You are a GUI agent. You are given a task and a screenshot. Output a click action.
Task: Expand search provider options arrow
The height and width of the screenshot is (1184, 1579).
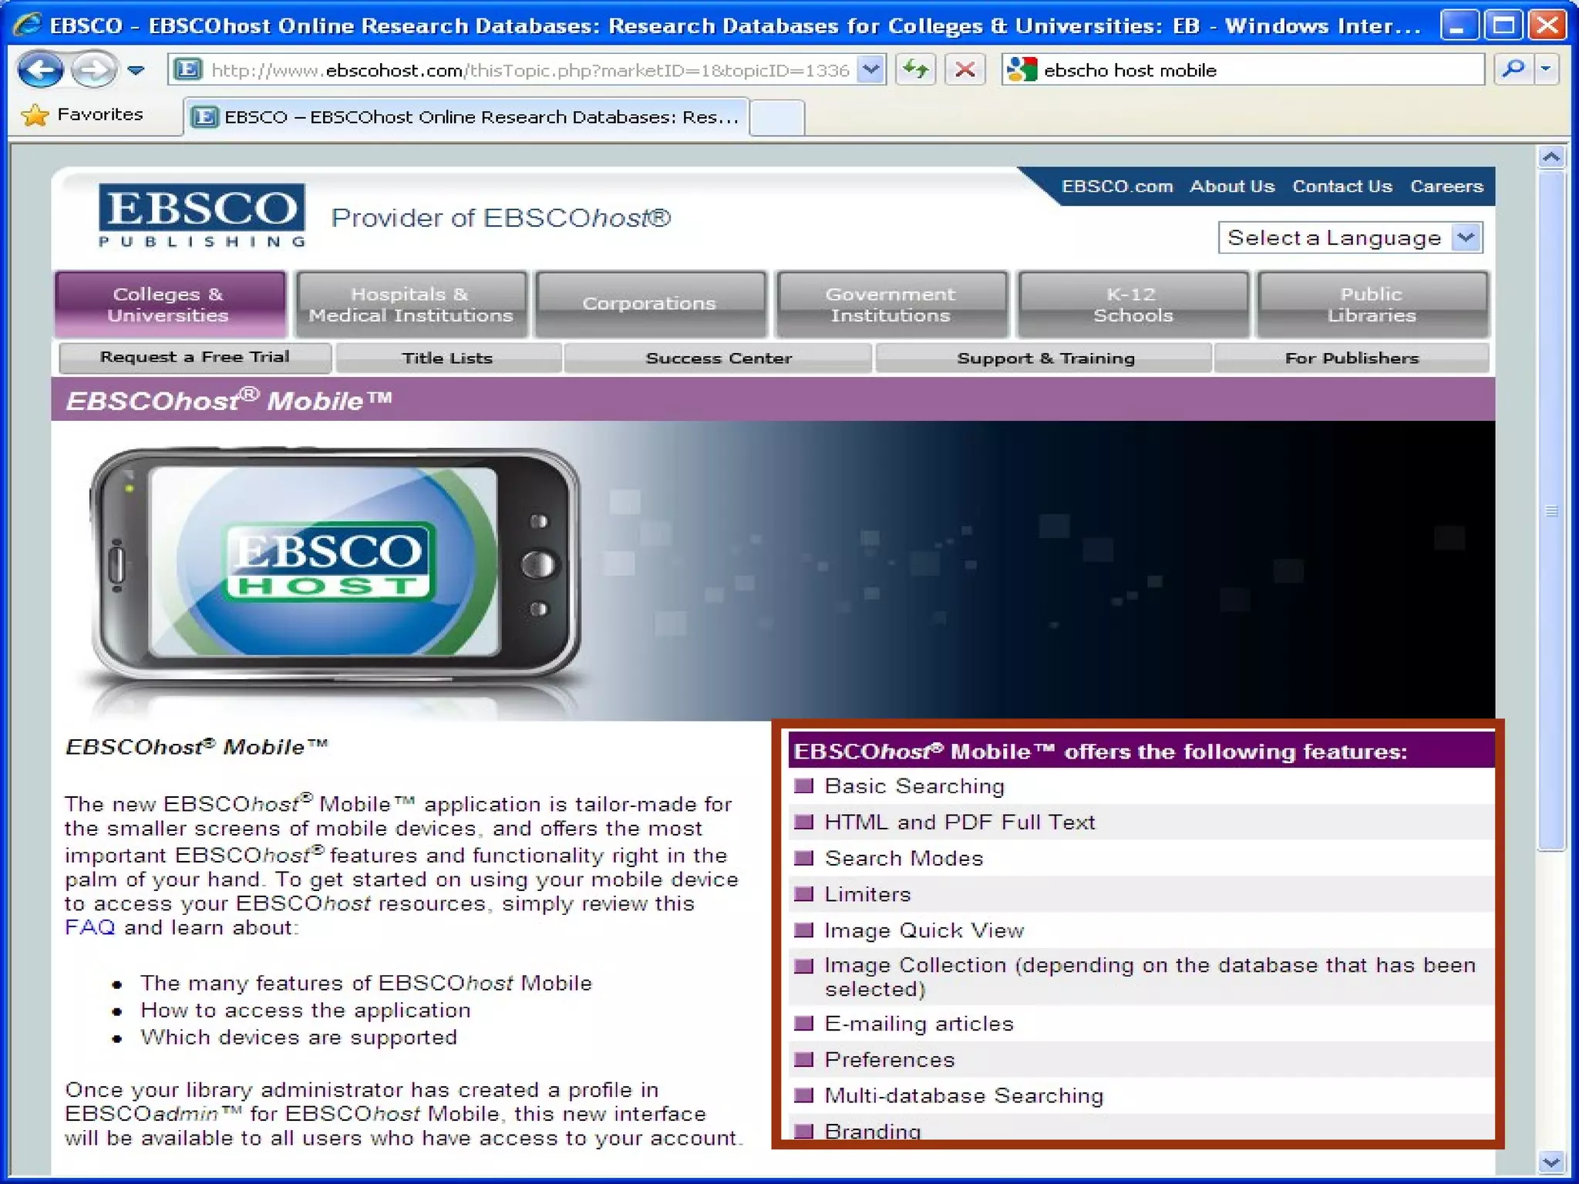pyautogui.click(x=1546, y=70)
